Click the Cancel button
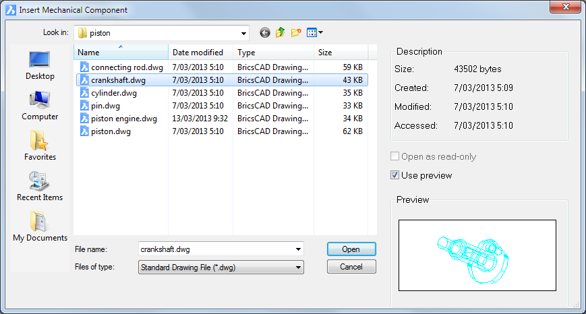 pyautogui.click(x=351, y=267)
